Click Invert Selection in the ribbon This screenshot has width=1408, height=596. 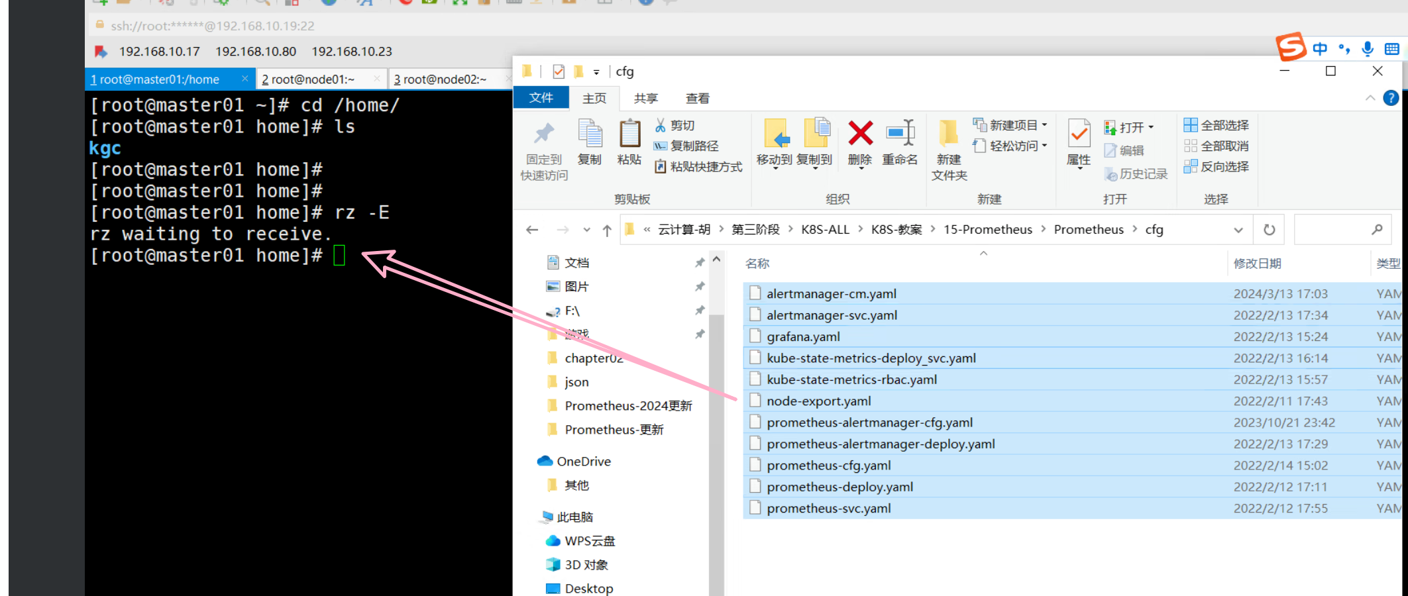[x=1216, y=166]
